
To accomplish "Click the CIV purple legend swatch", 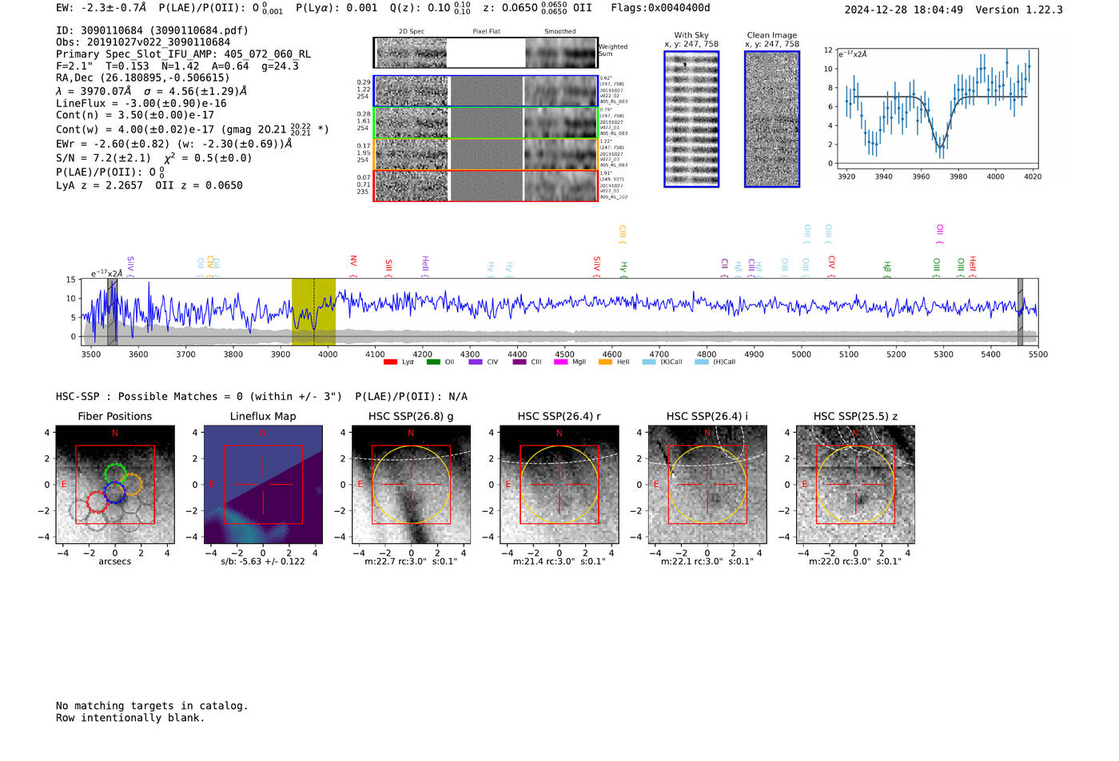I will pyautogui.click(x=476, y=363).
